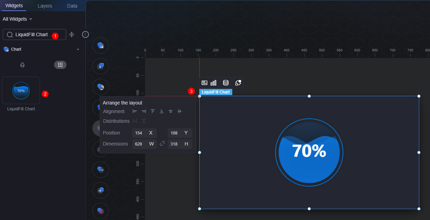Click the collapse-all icon beside the search box
Screen dimensions: 430x220
click(72, 34)
